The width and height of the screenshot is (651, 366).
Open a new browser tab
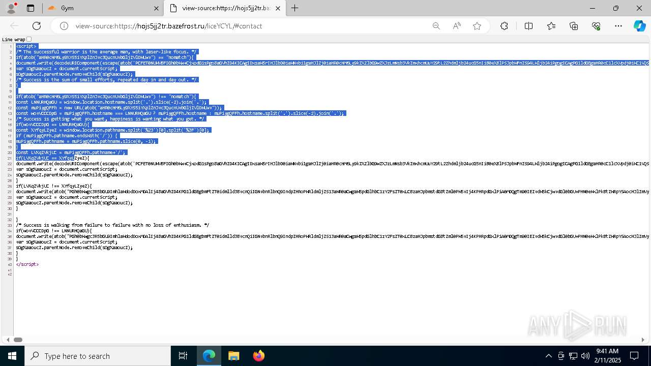pyautogui.click(x=295, y=8)
